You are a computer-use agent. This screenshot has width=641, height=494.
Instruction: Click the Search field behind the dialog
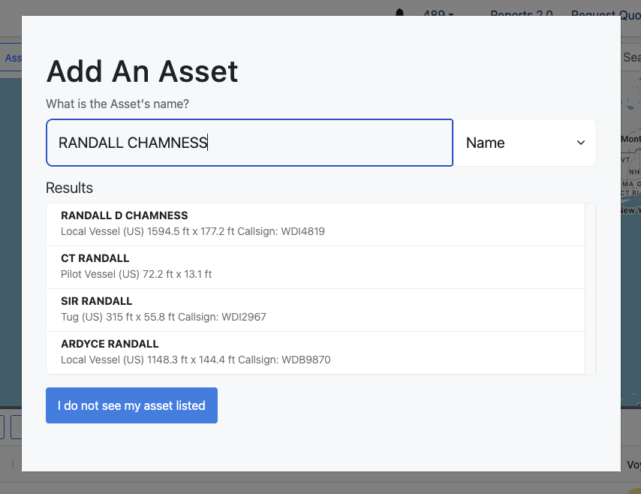pyautogui.click(x=631, y=58)
